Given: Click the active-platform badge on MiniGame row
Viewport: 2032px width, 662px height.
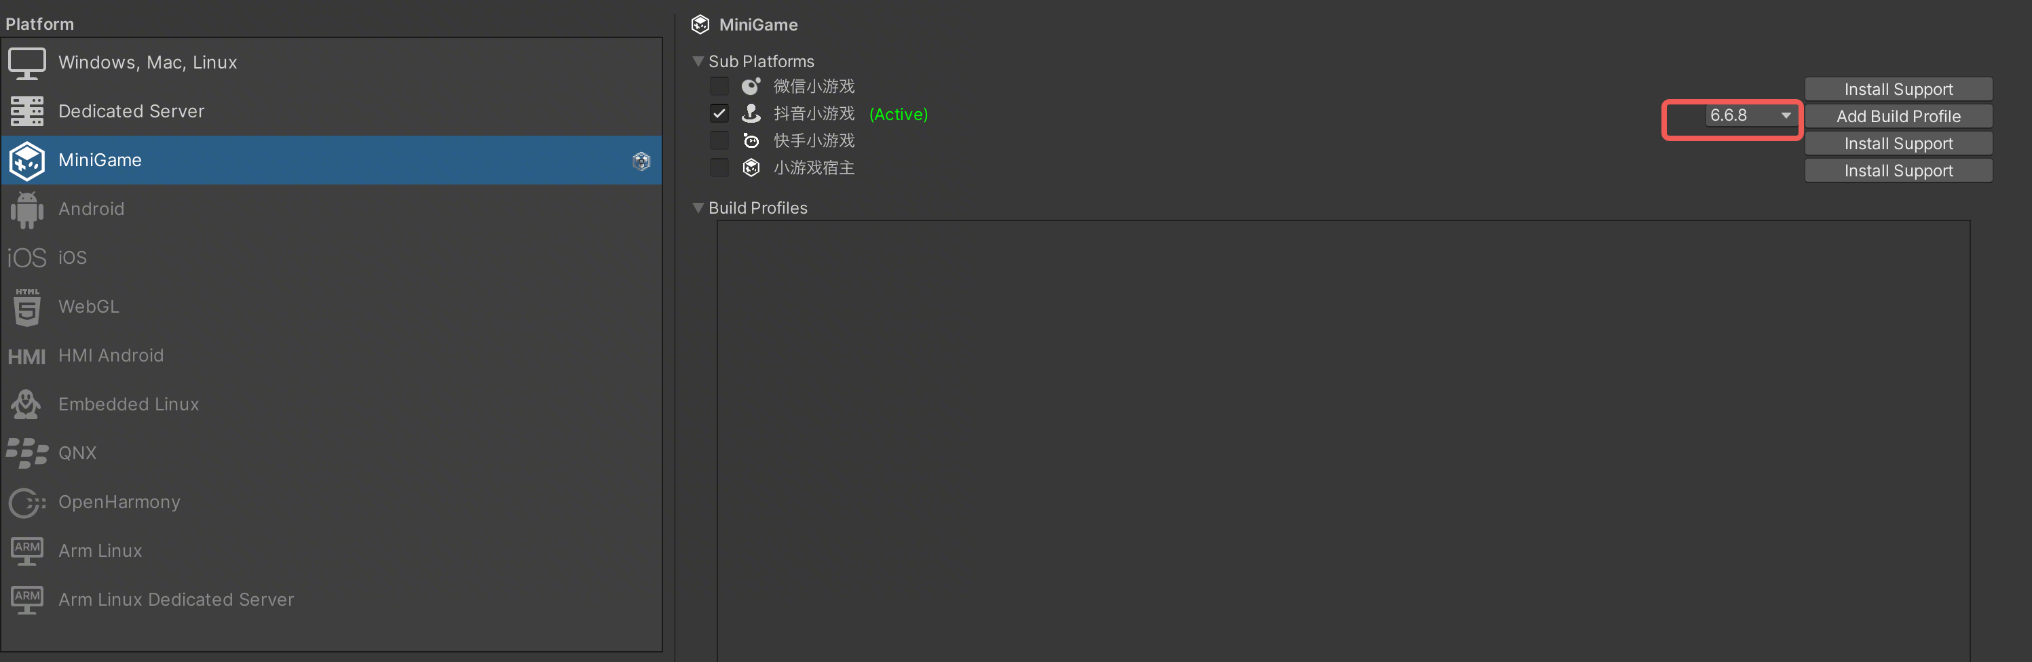Looking at the screenshot, I should [641, 161].
